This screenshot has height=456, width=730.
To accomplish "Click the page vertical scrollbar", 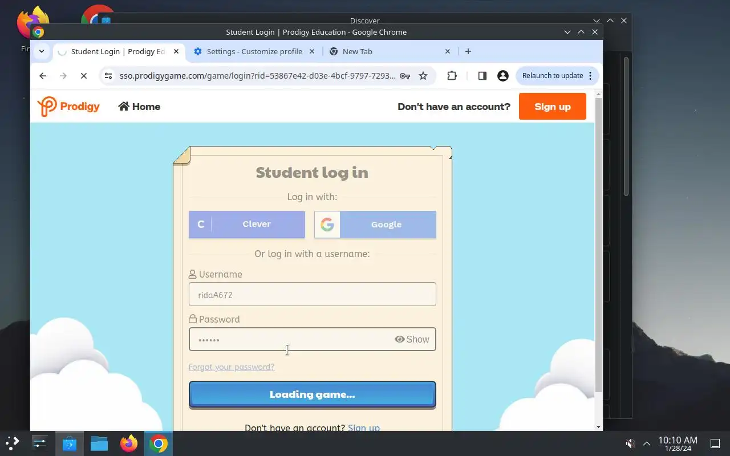I will click(598, 245).
